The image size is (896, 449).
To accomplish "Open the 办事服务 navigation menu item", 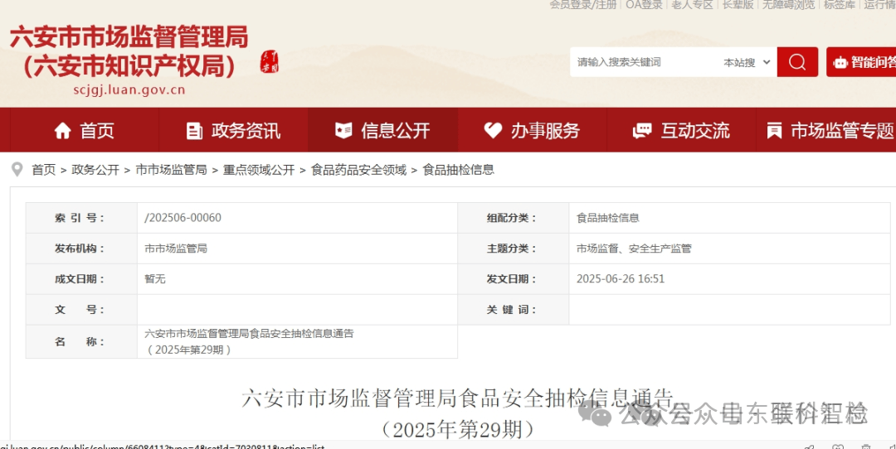I will click(532, 131).
